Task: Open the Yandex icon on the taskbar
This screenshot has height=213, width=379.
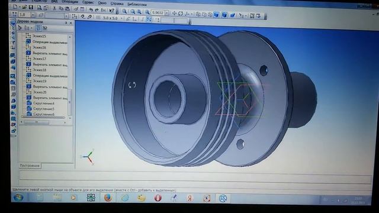Action: pos(189,198)
